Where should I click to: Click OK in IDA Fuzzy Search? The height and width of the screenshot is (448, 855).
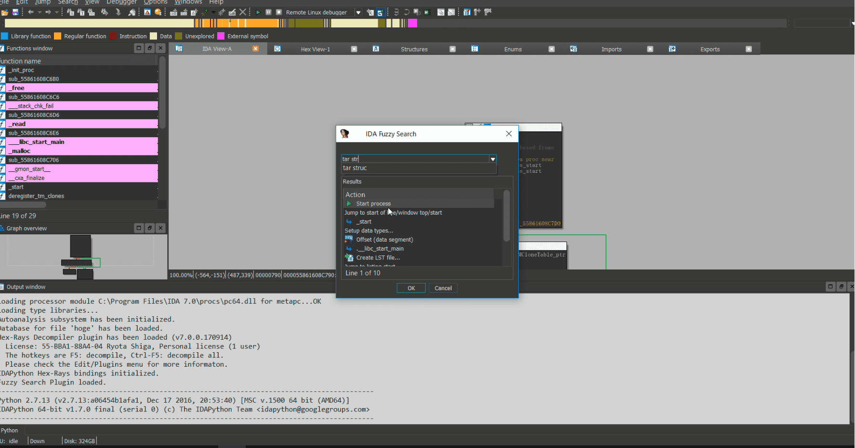point(411,288)
